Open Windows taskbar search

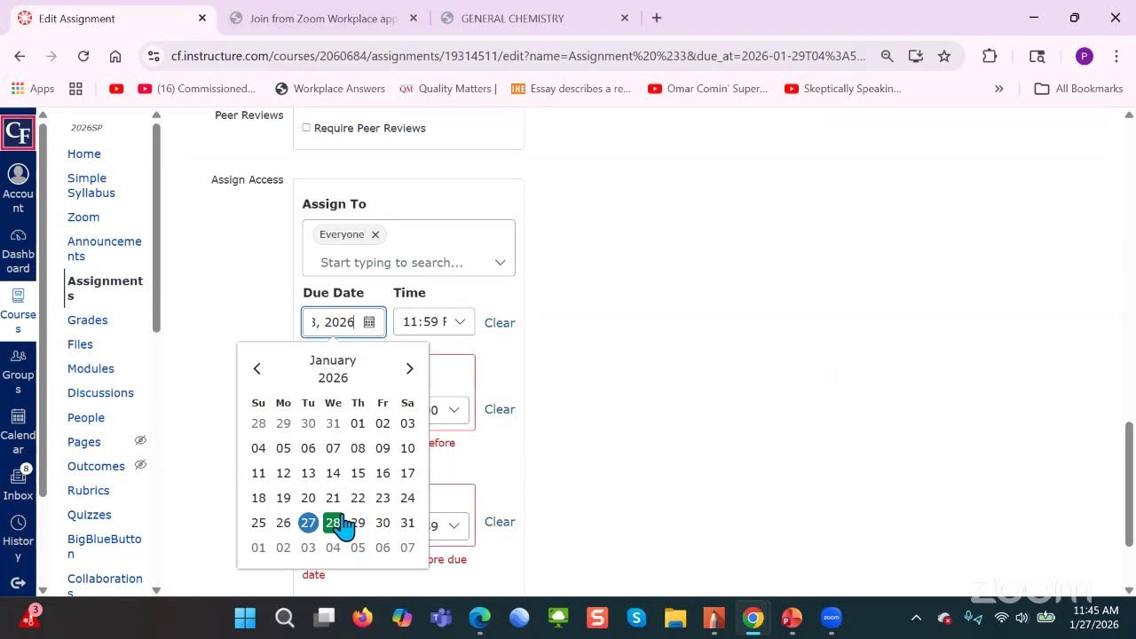[x=285, y=618]
